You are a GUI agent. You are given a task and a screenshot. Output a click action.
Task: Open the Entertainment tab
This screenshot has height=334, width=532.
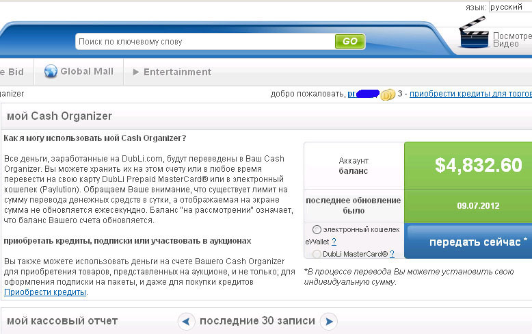172,72
